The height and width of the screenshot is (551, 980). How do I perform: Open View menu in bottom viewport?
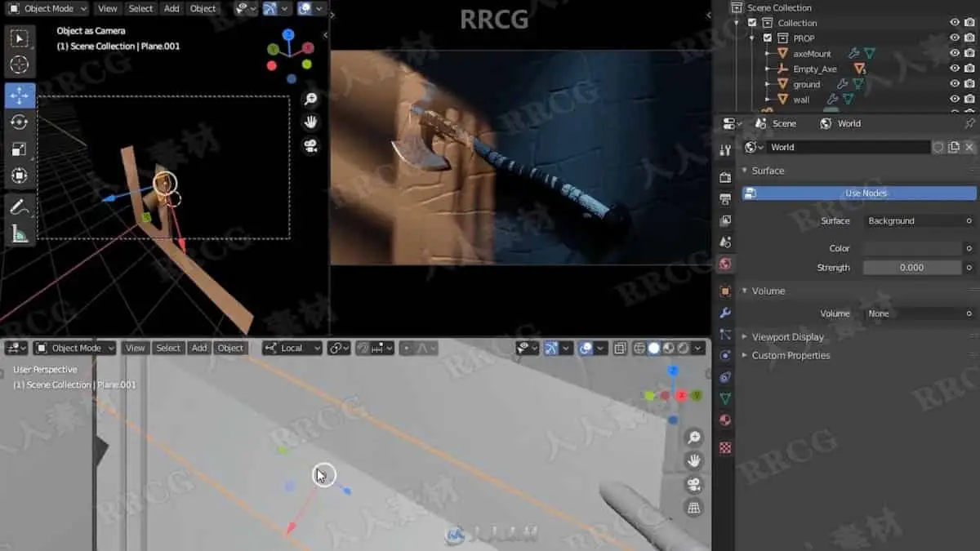135,348
